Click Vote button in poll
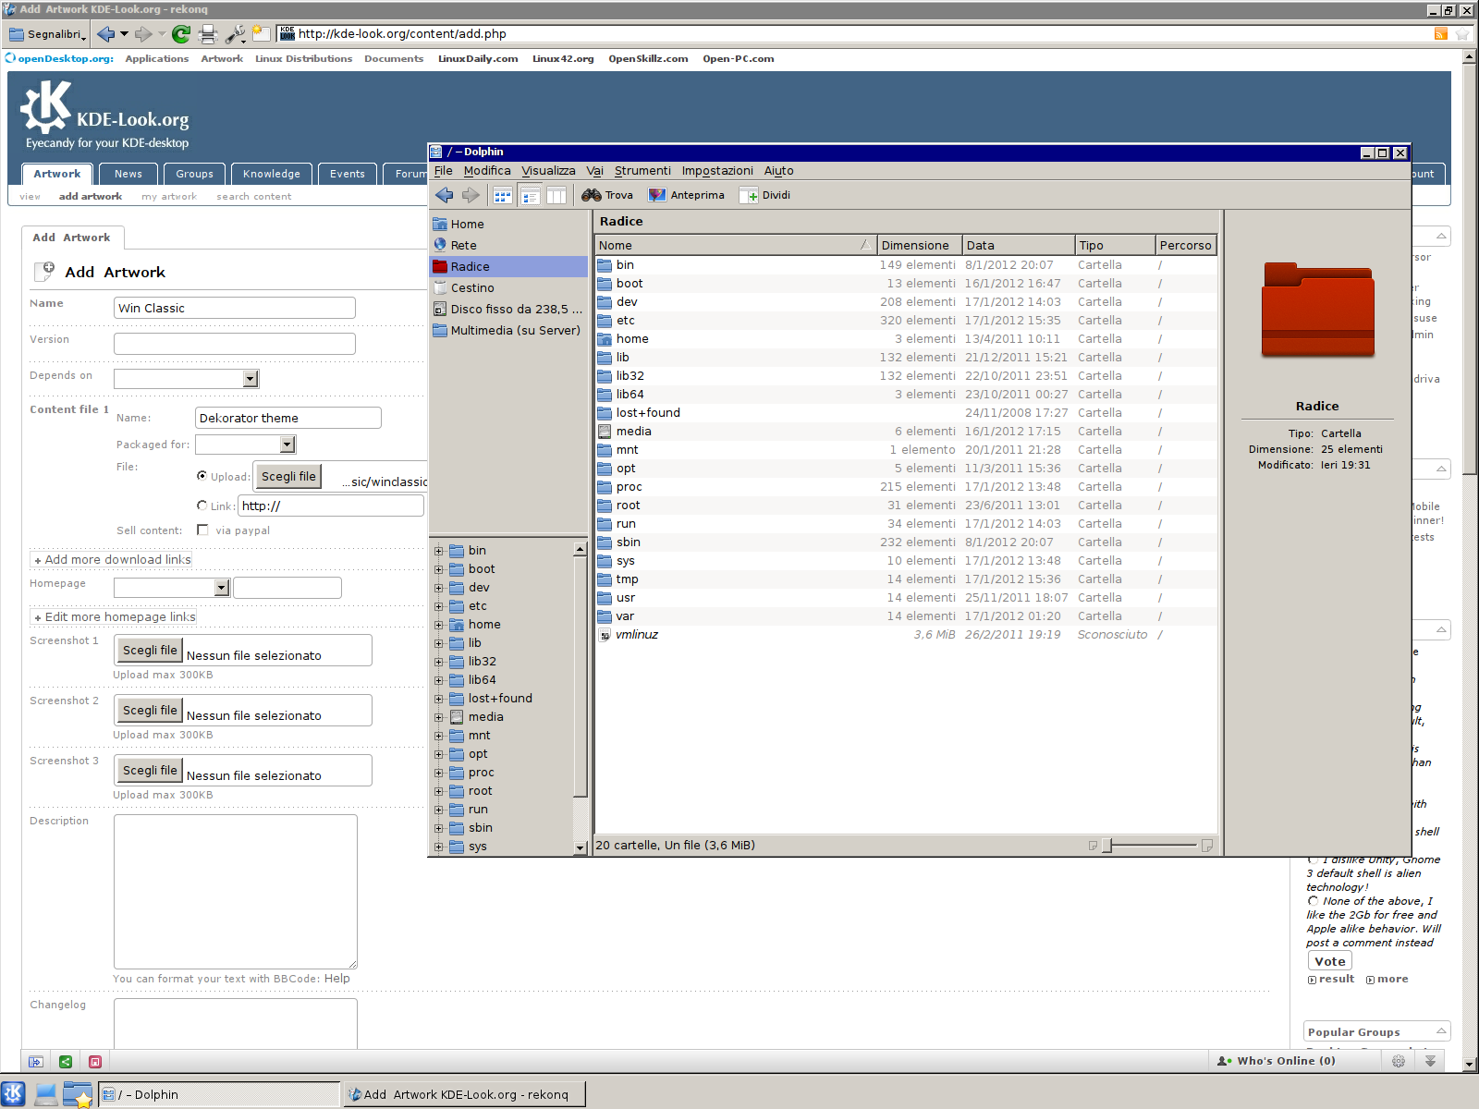The image size is (1479, 1109). [x=1330, y=961]
